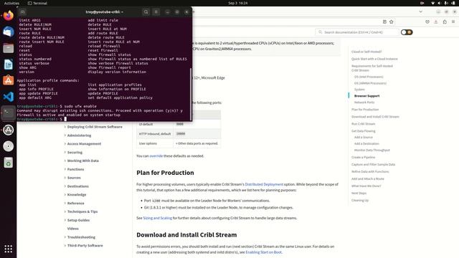459x258 pixels.
Task: Toggle dark/light theme switch in docs
Action: [x=407, y=32]
